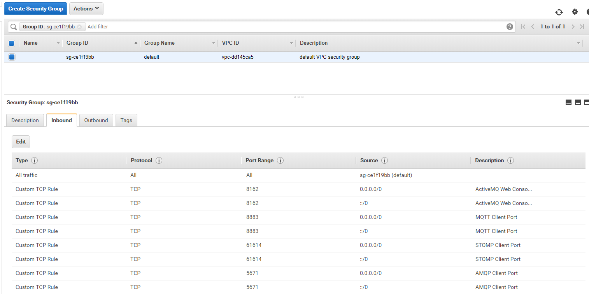Viewport: 589px width, 294px height.
Task: Expand the VPC ID column dropdown arrow
Action: (x=291, y=43)
